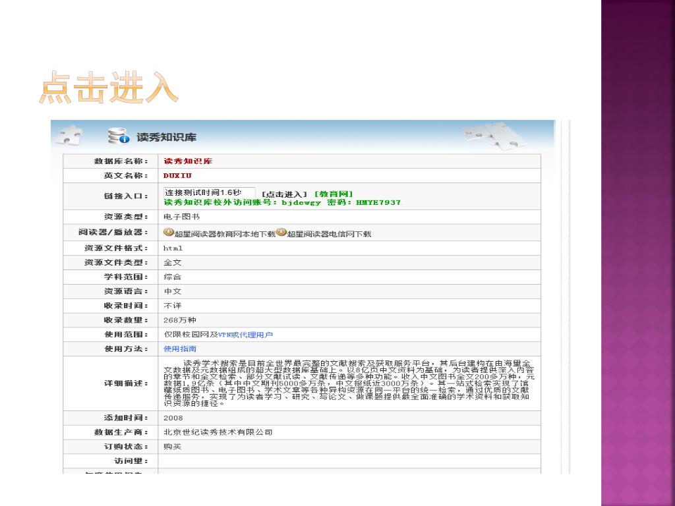Click the 电子图书 resource type value
Image resolution: width=675 pixels, height=506 pixels.
[x=181, y=217]
